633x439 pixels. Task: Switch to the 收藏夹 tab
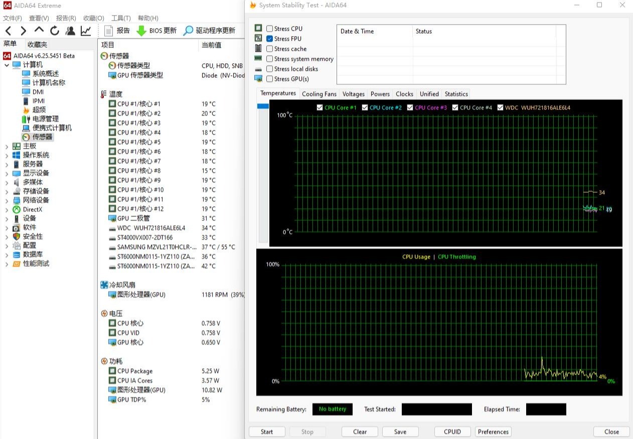click(x=38, y=45)
